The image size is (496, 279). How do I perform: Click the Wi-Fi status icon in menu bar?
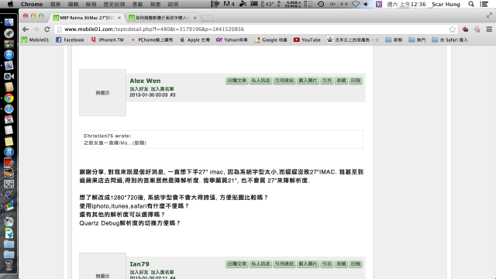(356, 4)
